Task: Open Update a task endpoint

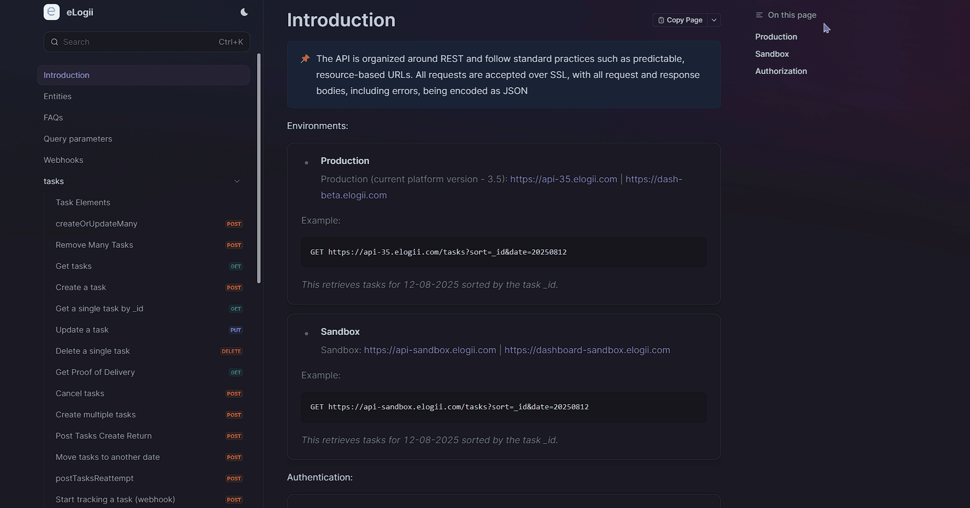Action: coord(82,330)
